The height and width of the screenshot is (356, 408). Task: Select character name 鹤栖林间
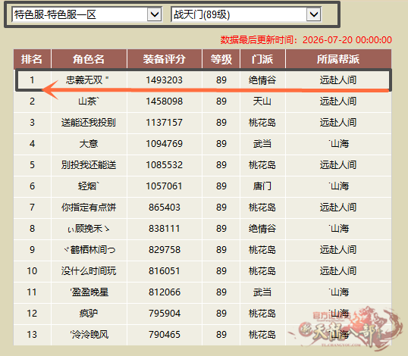[89, 250]
